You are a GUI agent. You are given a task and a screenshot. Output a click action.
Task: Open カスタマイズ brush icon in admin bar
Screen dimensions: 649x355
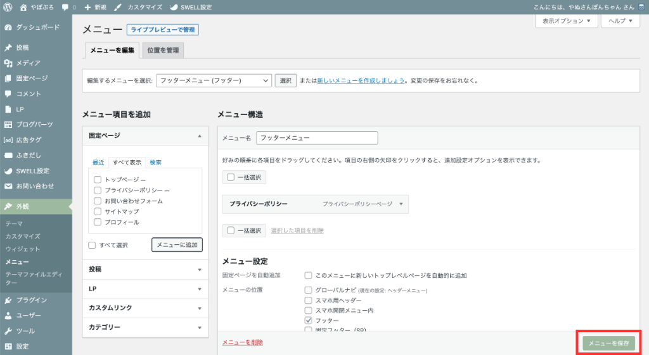coord(118,8)
